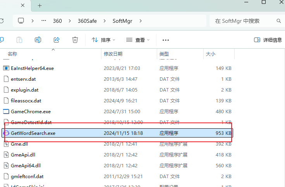285x187 pixels.
Task: Click date 2011/12/29 15:21 cell
Action: (123, 177)
